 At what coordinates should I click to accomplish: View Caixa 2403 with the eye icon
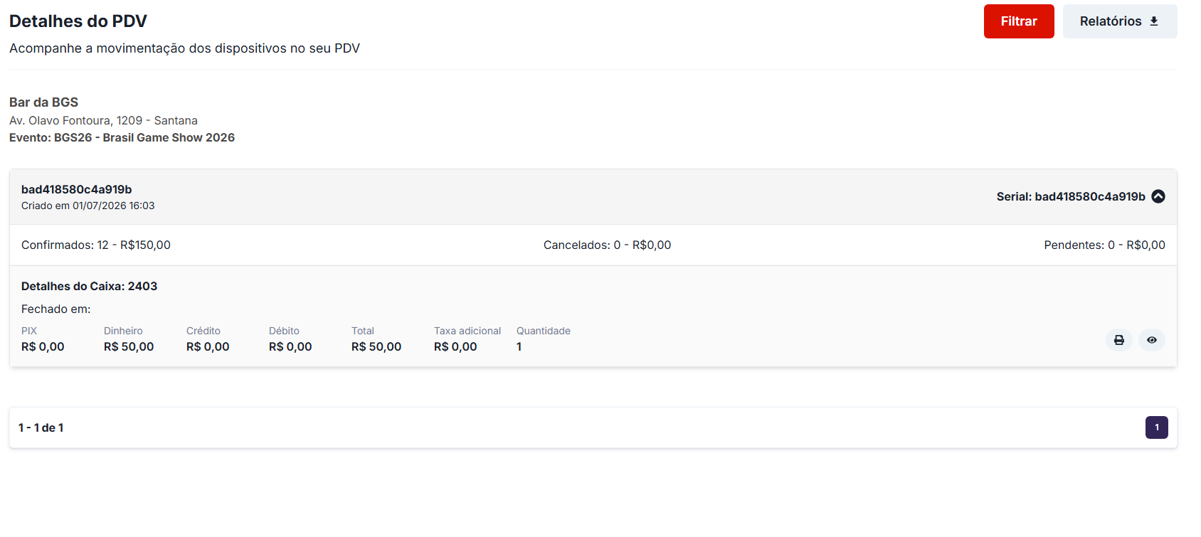(1152, 340)
